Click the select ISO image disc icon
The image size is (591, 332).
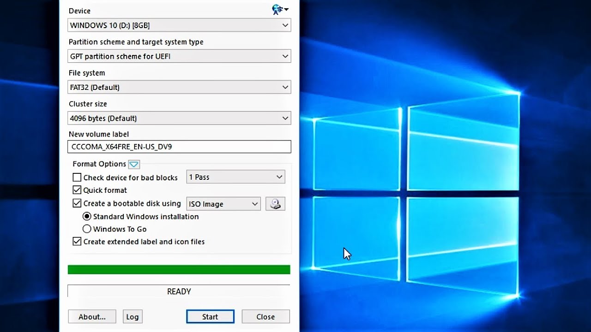pyautogui.click(x=275, y=204)
